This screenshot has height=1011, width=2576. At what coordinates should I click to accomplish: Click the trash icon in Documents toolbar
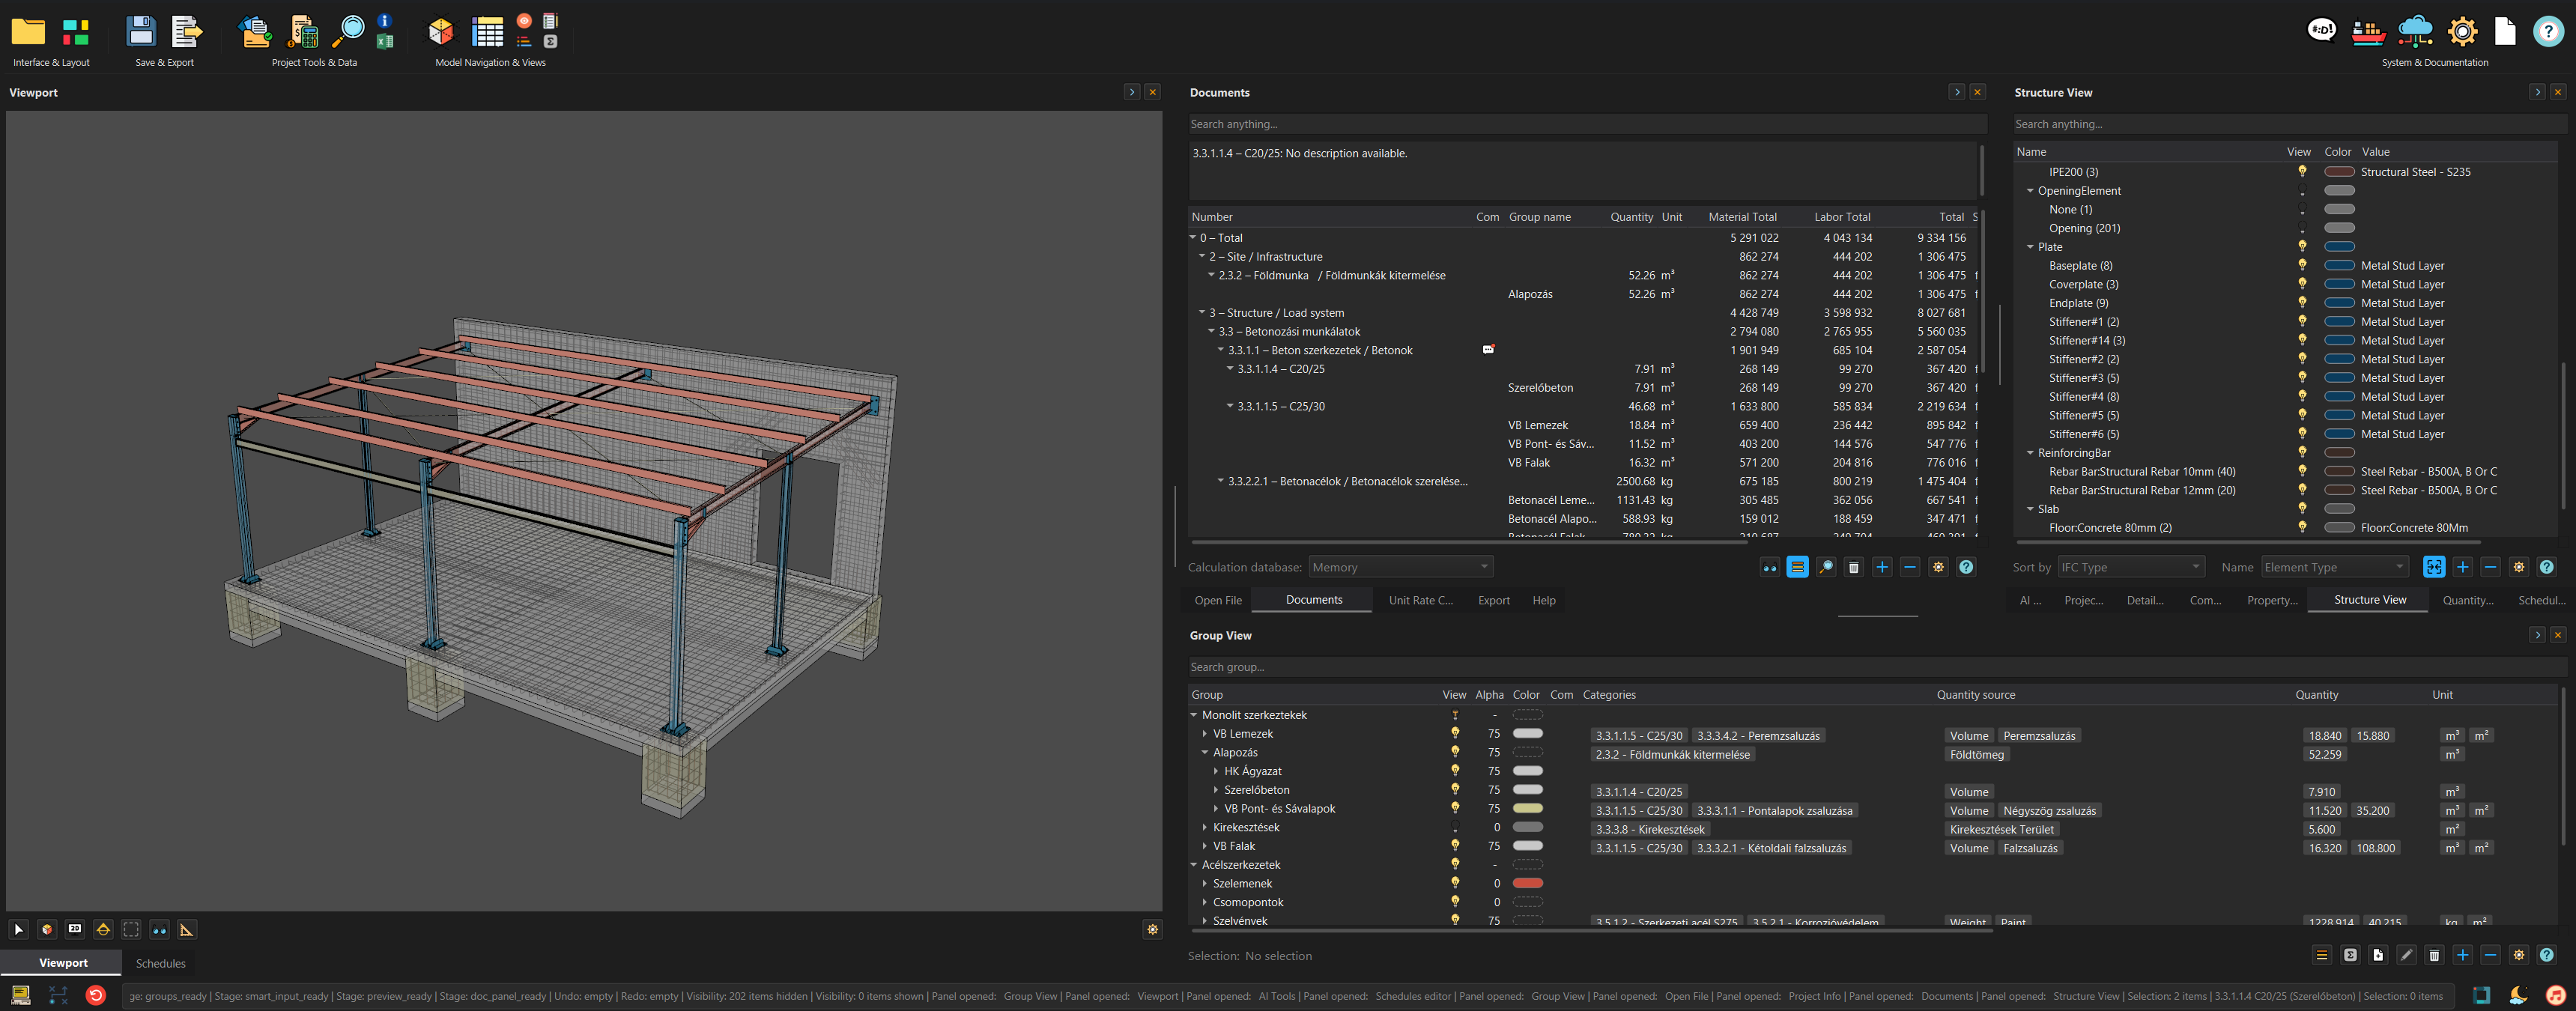[x=1853, y=567]
